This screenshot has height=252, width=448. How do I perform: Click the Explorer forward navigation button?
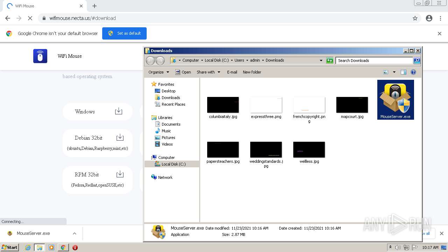pyautogui.click(x=160, y=61)
